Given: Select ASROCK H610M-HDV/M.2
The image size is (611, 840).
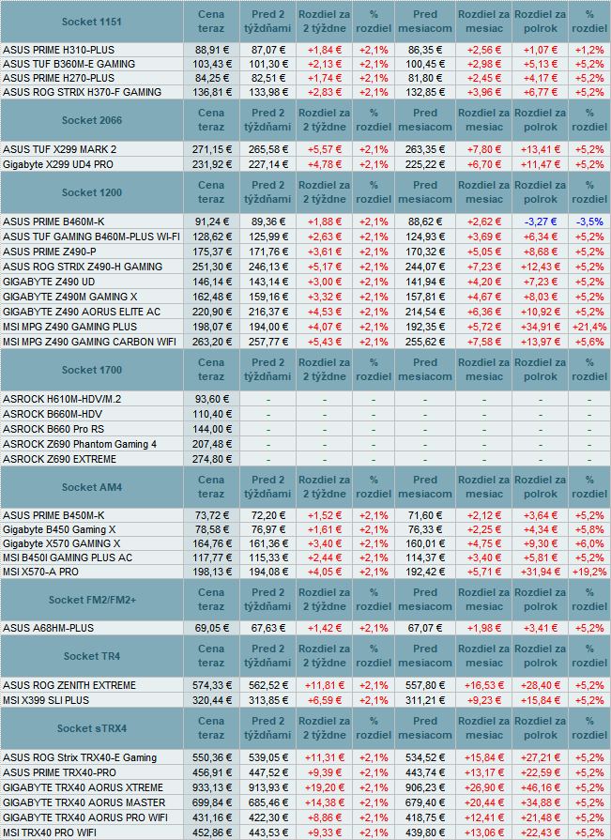Looking at the screenshot, I should point(62,399).
